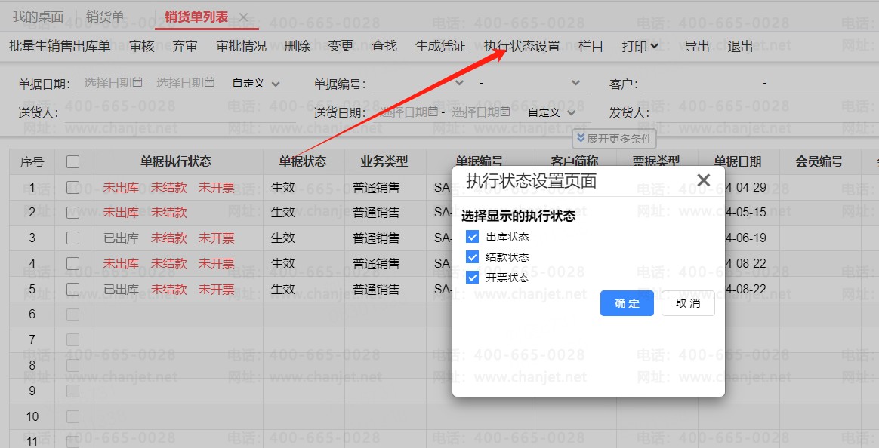Viewport: 879px width, 448px height.
Task: Click date cell ending 05-15
Action: pyautogui.click(x=745, y=212)
